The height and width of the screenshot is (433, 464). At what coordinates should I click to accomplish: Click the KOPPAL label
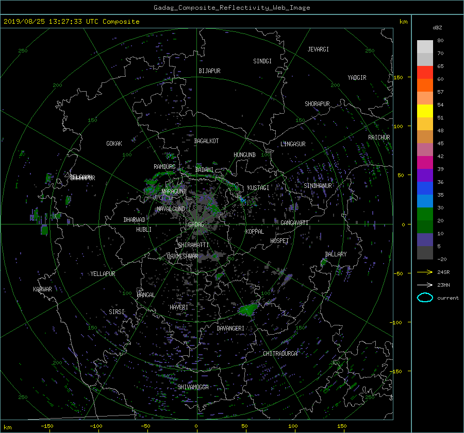pyautogui.click(x=255, y=232)
